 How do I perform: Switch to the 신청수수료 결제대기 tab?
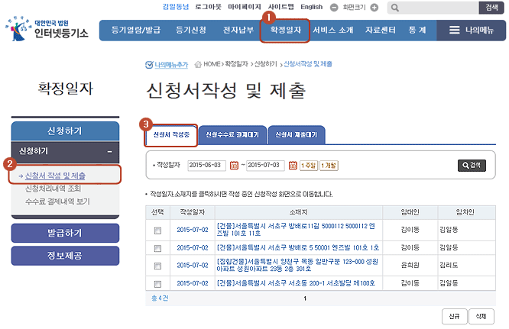click(232, 135)
